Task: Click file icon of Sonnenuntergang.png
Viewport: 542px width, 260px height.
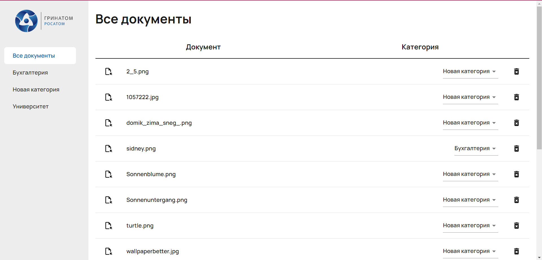Action: pos(108,200)
